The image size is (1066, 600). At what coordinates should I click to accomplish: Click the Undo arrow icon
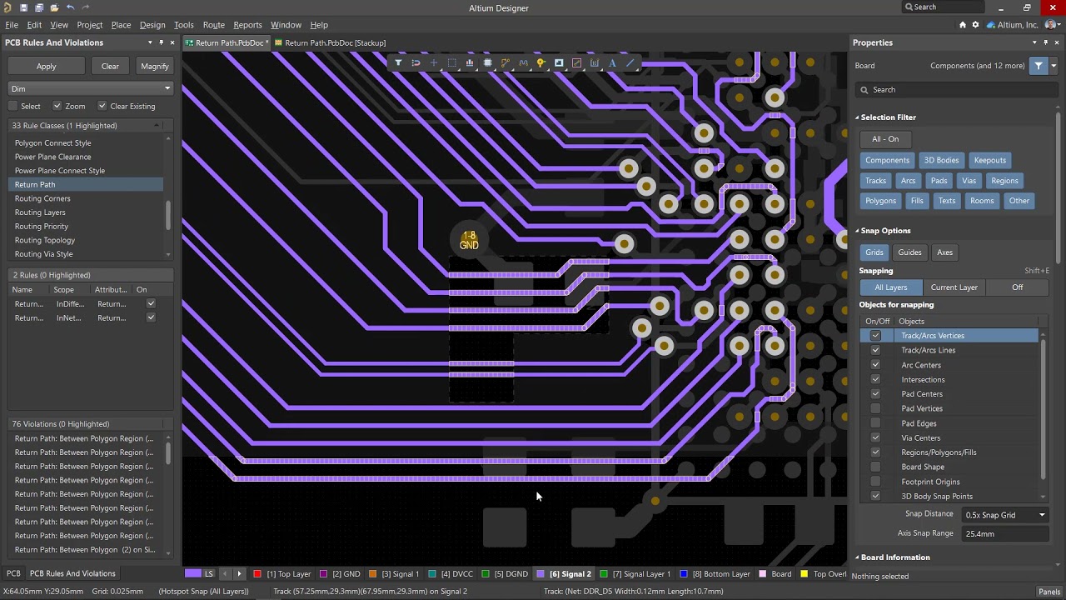70,7
